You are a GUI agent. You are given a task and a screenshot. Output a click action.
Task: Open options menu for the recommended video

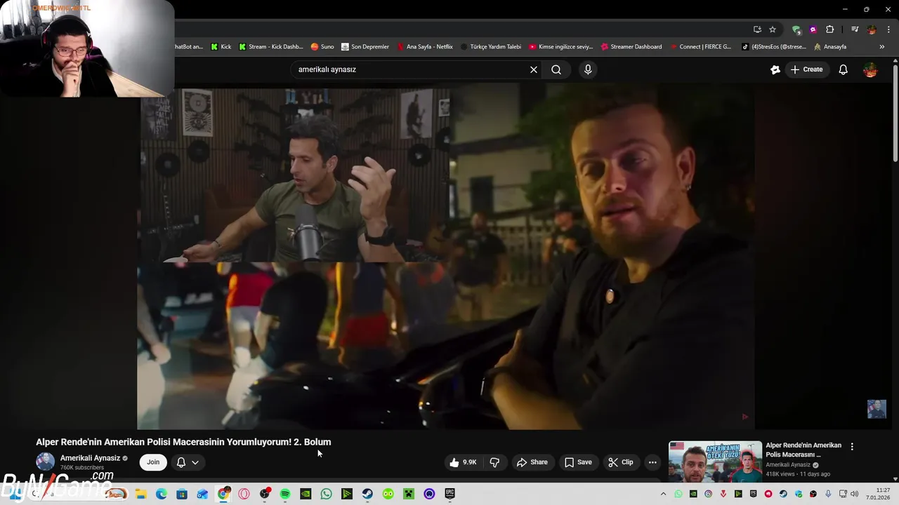(852, 447)
